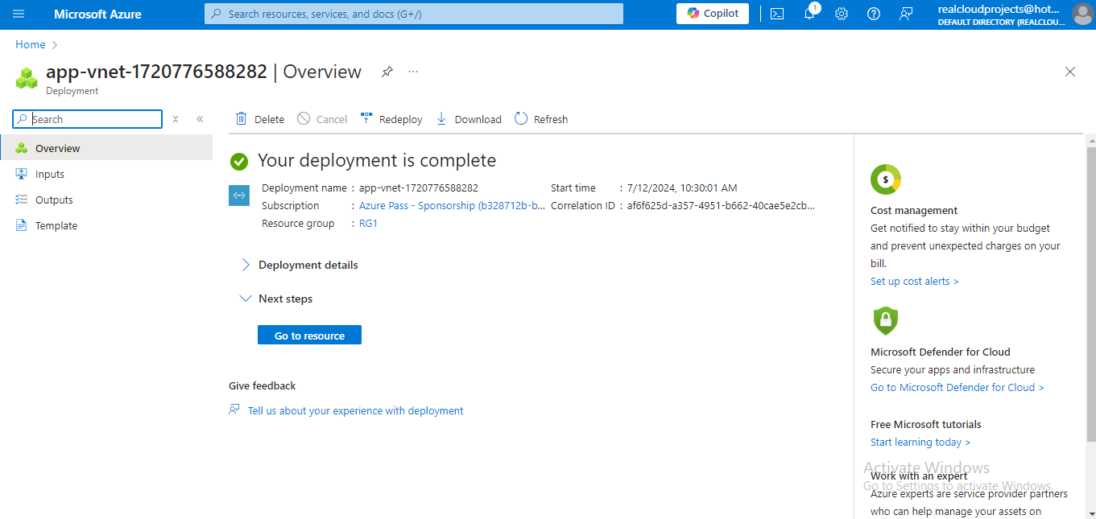Collapse the left sidebar menu
The width and height of the screenshot is (1096, 519).
point(200,119)
